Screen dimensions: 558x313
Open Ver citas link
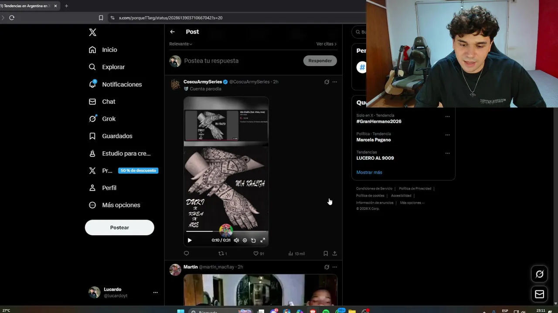[327, 44]
